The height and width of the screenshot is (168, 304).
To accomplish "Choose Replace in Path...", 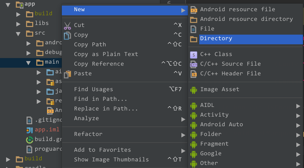I will pos(125,108).
